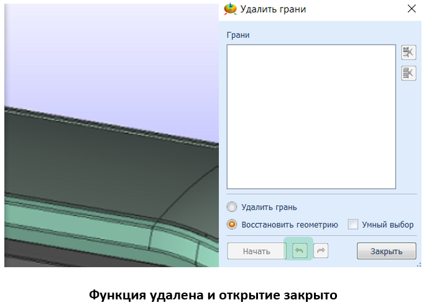Pick the dark top surface of the model

93,155
